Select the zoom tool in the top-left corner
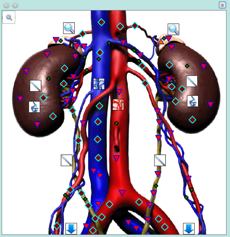Viewport: 230px width, 237px height. pos(9,18)
